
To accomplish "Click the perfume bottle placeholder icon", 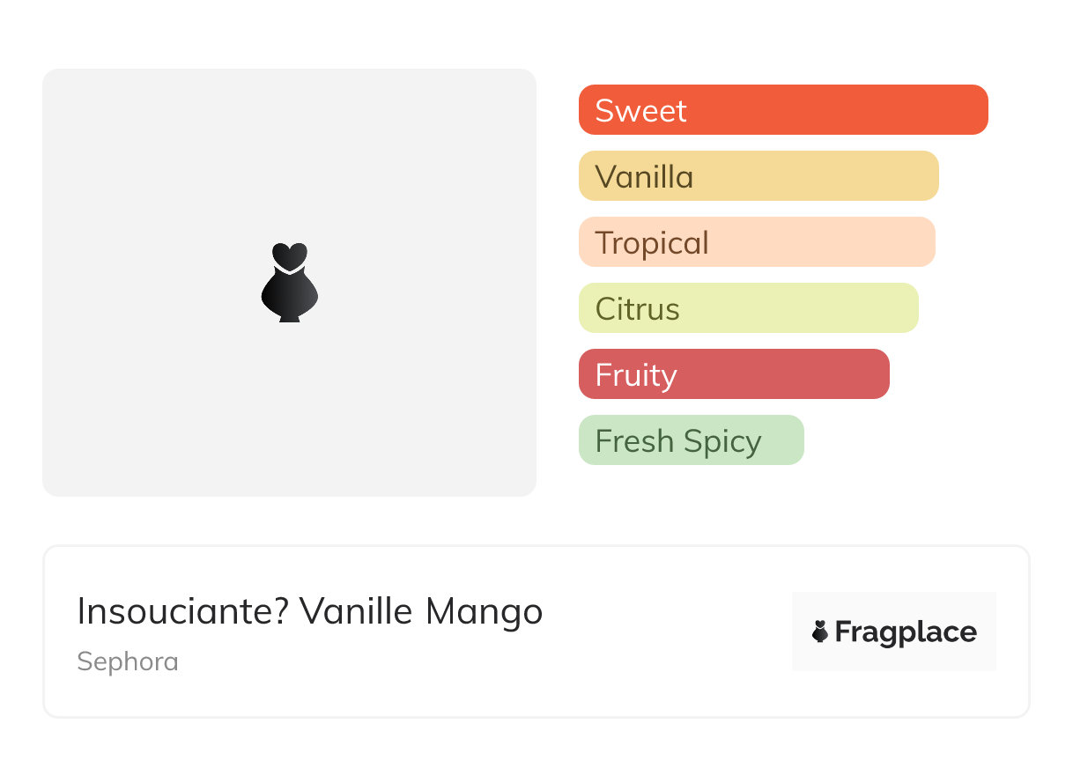I will click(289, 283).
